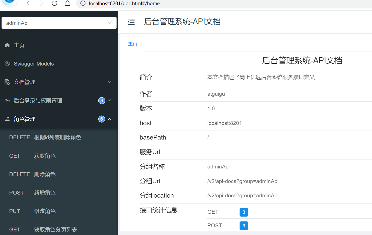Image resolution: width=372 pixels, height=235 pixels.
Task: Open the POST 新增角色 endpoint
Action: coord(45,193)
